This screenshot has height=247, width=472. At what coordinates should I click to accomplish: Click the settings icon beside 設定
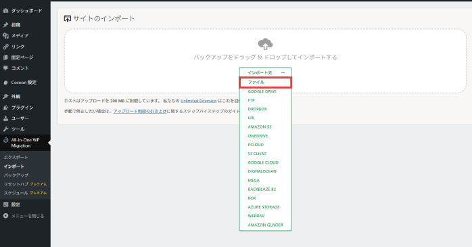(x=5, y=204)
